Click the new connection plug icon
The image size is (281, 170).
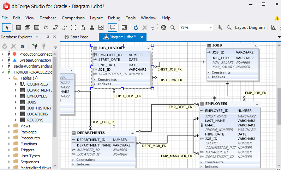(x=35, y=46)
